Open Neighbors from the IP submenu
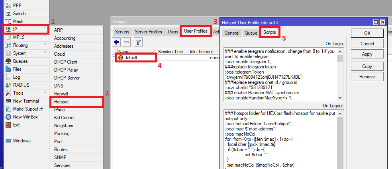392x169 pixels. point(76,126)
